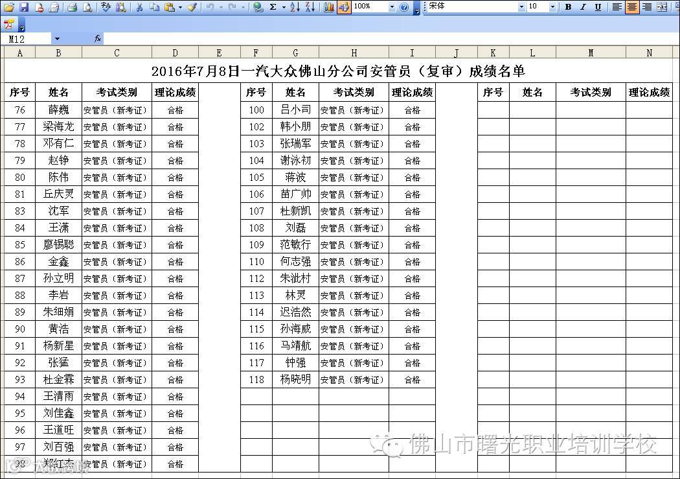The image size is (680, 479).
Task: Click the Cut scissors icon
Action: (x=140, y=7)
